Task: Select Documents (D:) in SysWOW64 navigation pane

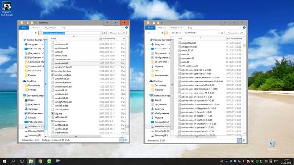Action: 162,131
